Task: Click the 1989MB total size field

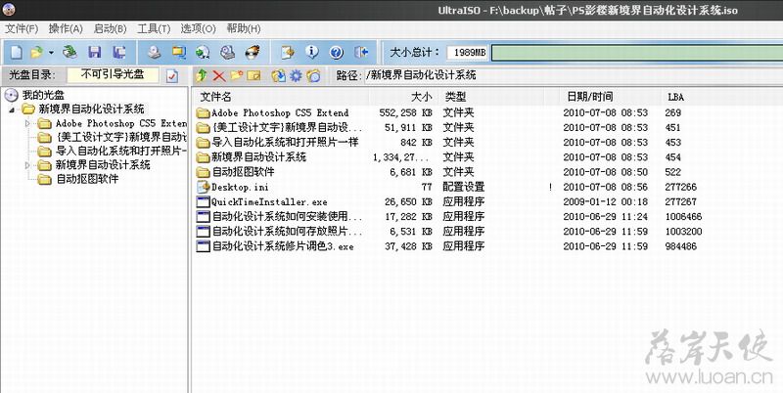Action: coord(467,53)
